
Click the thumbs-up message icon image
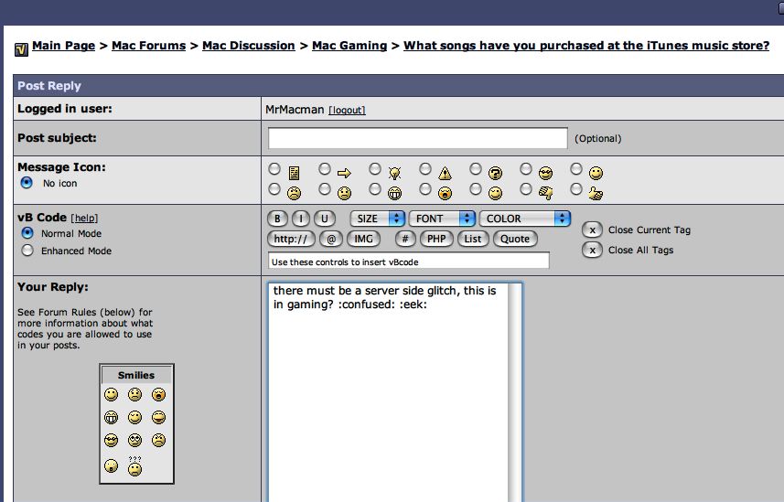click(596, 193)
